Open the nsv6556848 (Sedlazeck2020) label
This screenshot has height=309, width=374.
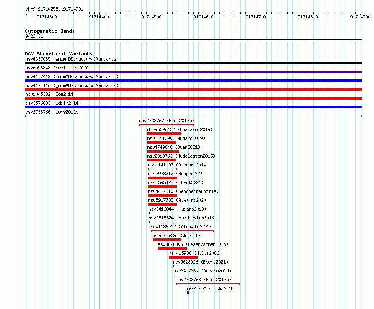coord(58,68)
